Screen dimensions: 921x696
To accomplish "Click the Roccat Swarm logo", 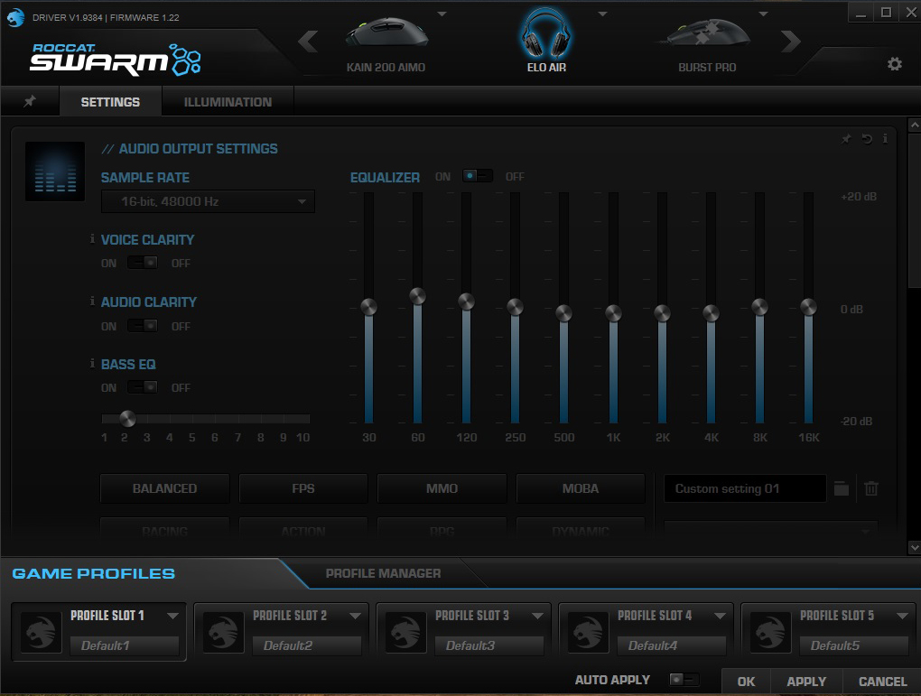I will 116,60.
